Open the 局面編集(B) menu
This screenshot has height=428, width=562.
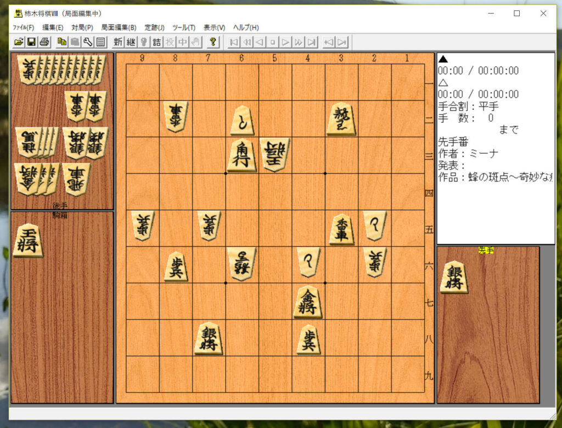[x=119, y=27]
